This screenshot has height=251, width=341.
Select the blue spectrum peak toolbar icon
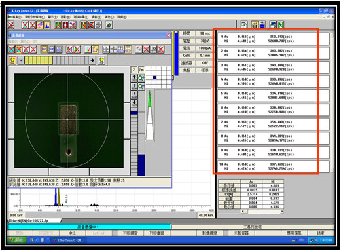click(x=47, y=25)
